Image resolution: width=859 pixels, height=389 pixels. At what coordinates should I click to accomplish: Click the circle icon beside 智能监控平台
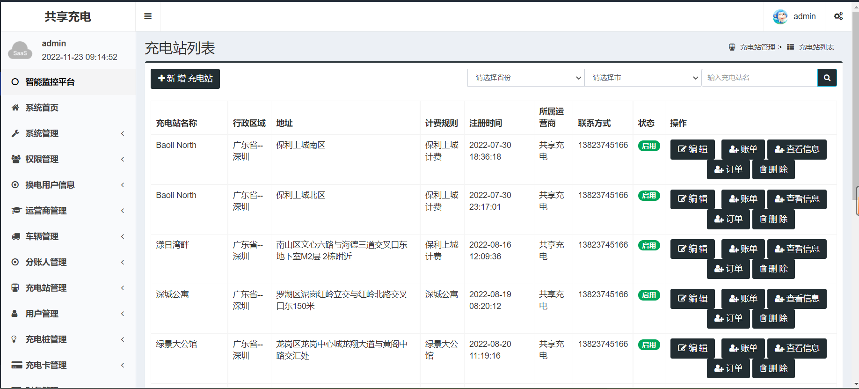(x=15, y=82)
